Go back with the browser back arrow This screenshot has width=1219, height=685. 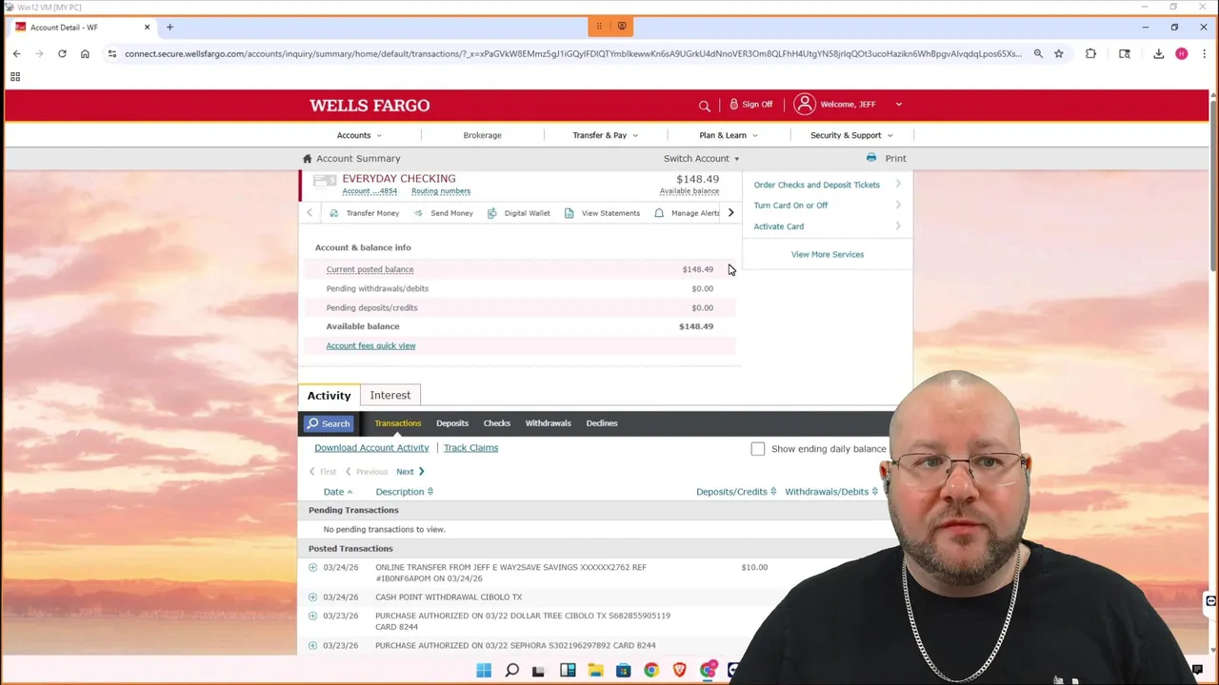(x=16, y=54)
